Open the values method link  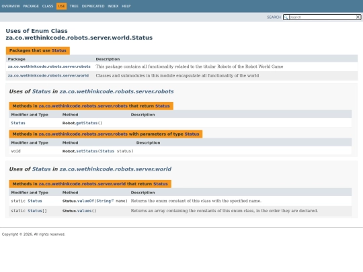coord(84,211)
